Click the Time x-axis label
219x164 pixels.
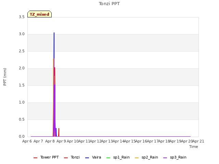pyautogui.click(x=194, y=147)
